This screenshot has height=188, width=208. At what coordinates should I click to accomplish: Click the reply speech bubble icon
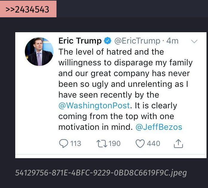[x=64, y=144]
